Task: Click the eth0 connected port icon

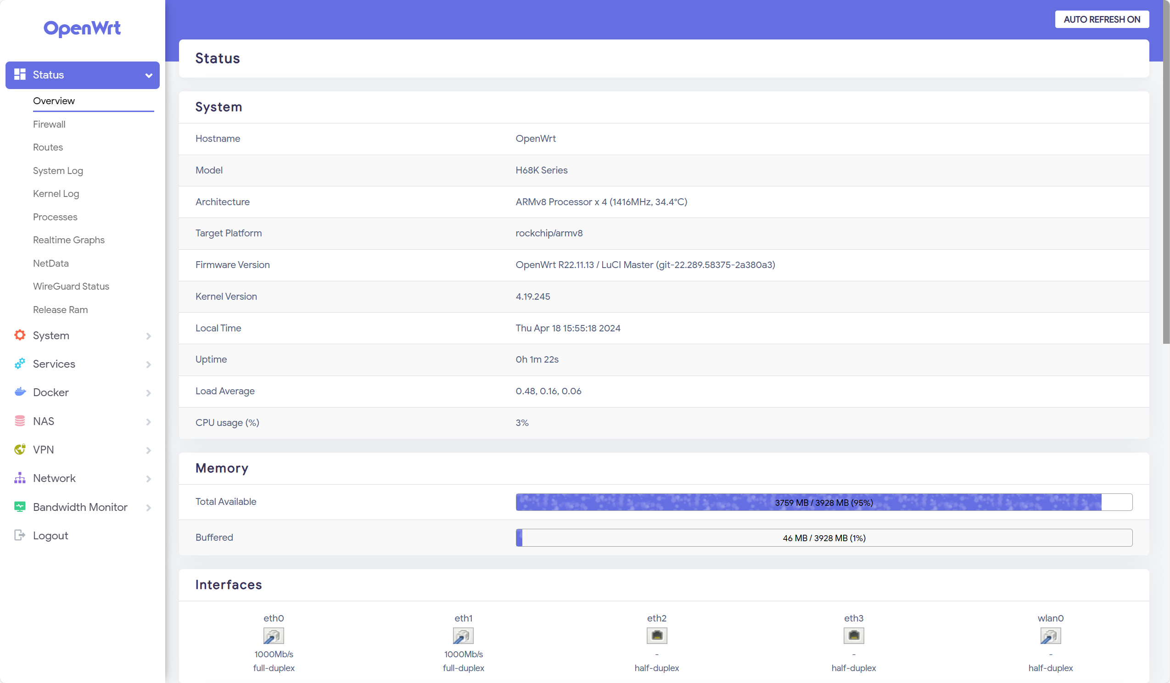Action: click(x=274, y=635)
